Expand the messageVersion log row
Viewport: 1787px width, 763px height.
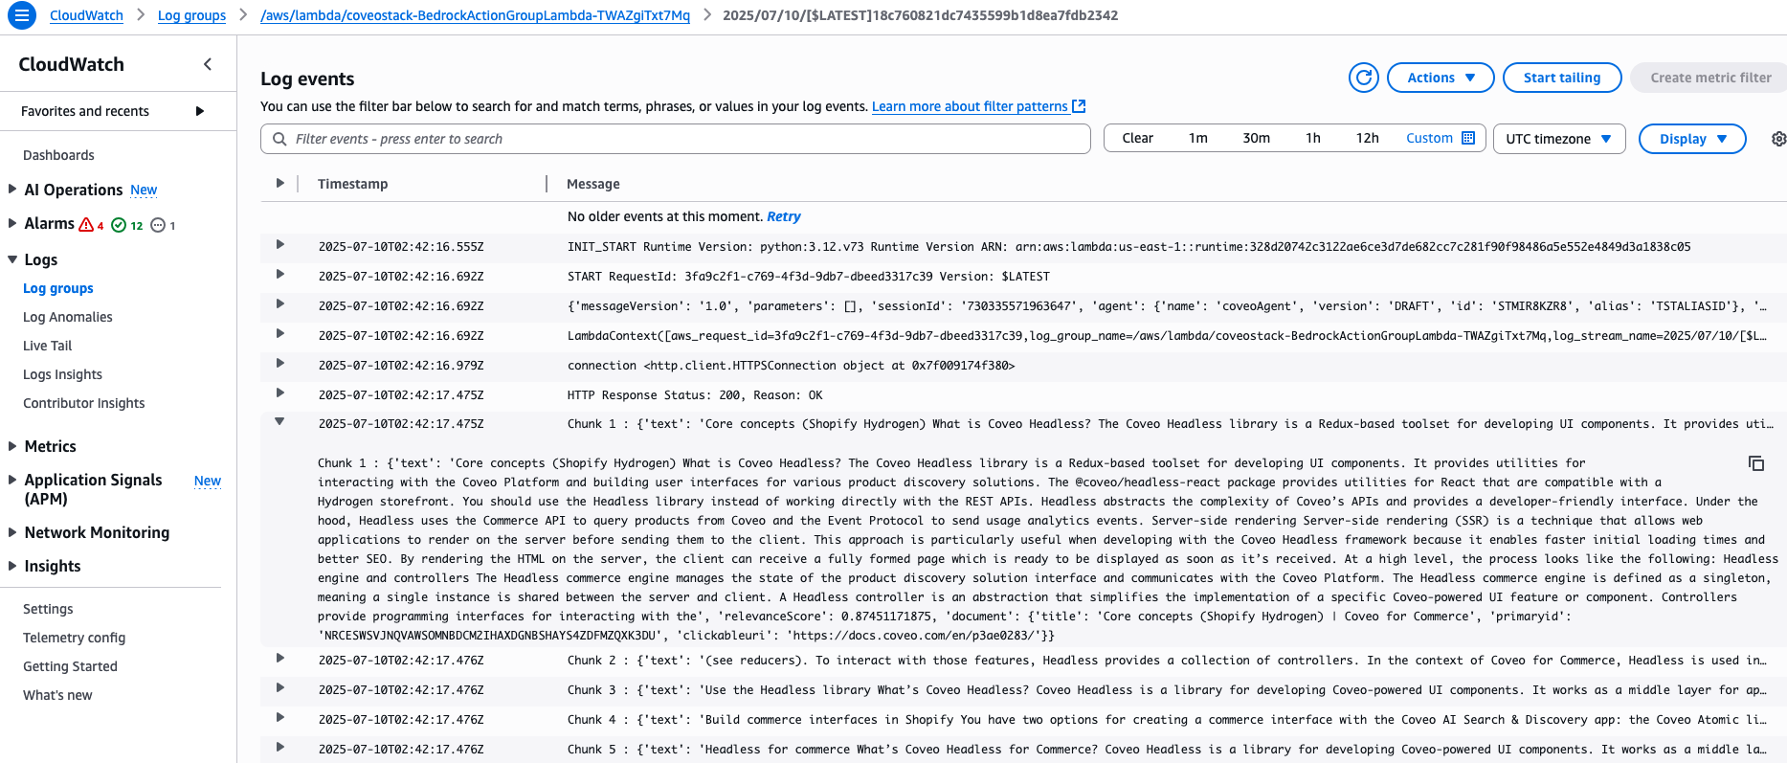[279, 303]
